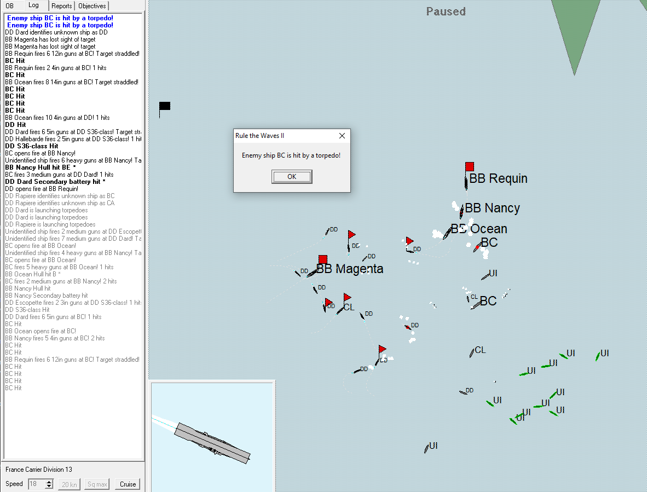Click the Speed value field showing 18
647x492 pixels.
click(36, 484)
